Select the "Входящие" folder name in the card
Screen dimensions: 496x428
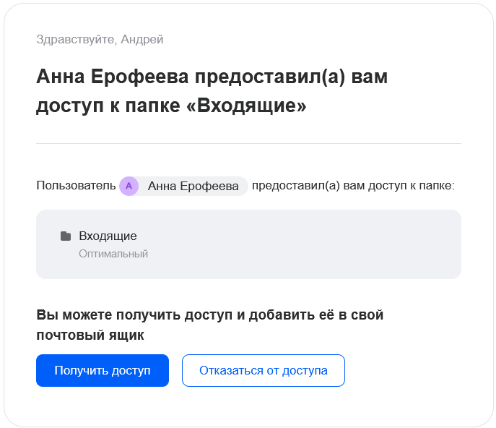click(x=108, y=236)
